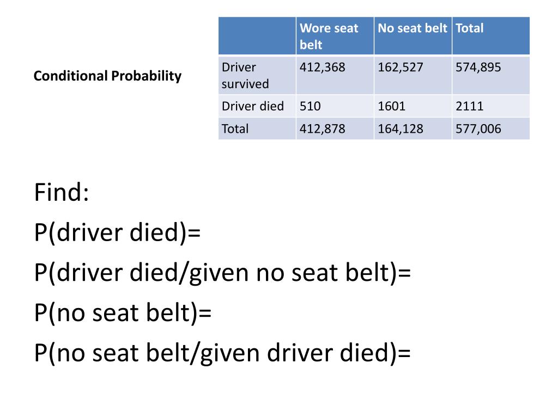This screenshot has height=418, width=558.
Task: Select the cell showing 412,368
Action: click(x=335, y=75)
